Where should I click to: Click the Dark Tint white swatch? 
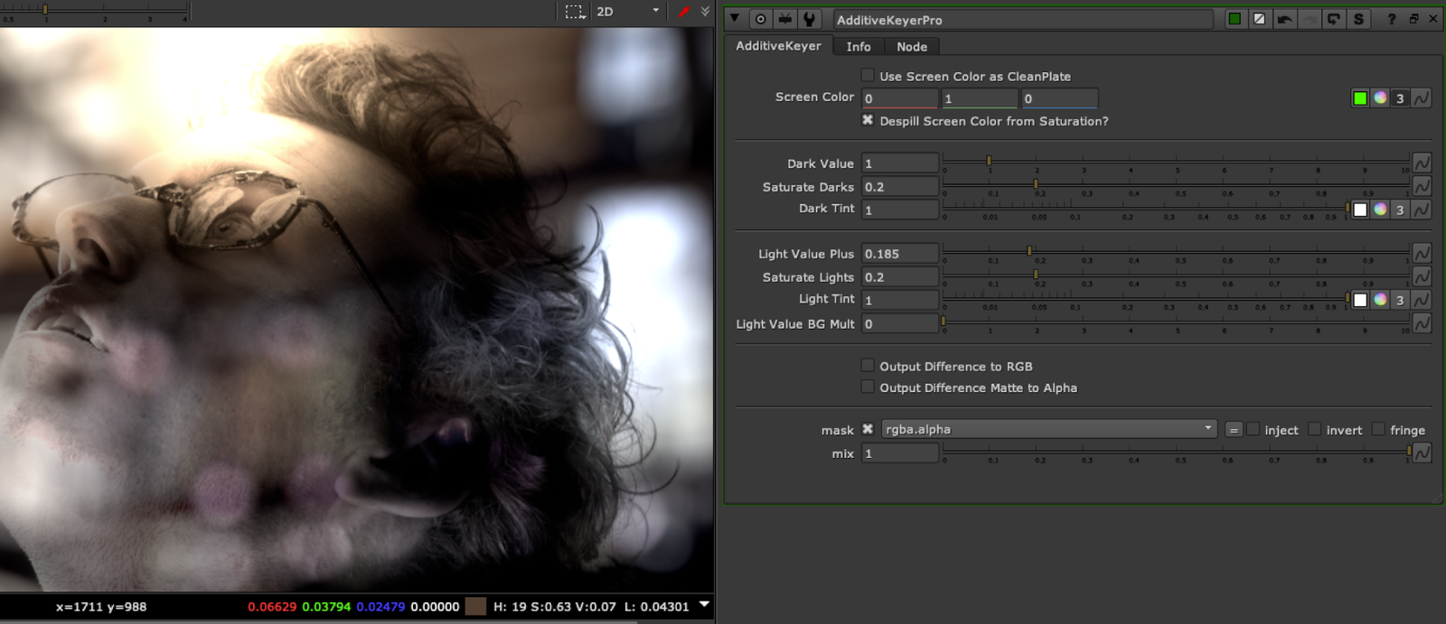pos(1360,210)
